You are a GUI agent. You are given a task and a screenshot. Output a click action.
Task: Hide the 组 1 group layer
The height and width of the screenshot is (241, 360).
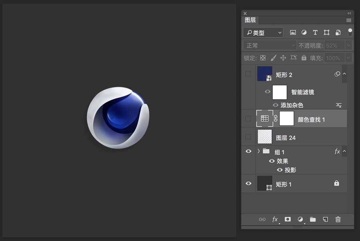(x=248, y=152)
